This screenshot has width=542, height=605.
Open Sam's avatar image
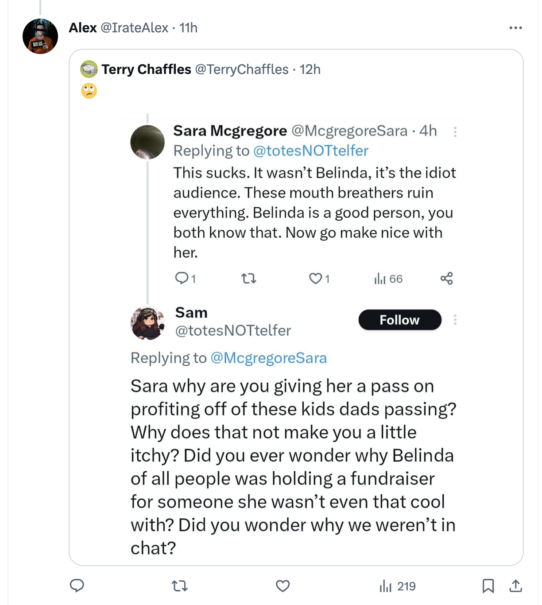tap(147, 323)
